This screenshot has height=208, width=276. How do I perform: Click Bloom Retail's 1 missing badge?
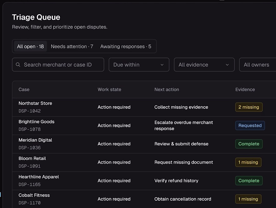pos(248,162)
